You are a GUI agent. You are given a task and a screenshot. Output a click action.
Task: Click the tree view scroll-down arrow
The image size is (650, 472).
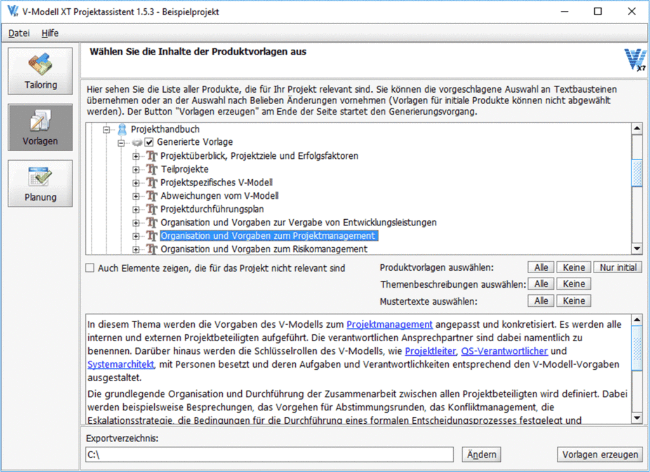click(x=637, y=249)
